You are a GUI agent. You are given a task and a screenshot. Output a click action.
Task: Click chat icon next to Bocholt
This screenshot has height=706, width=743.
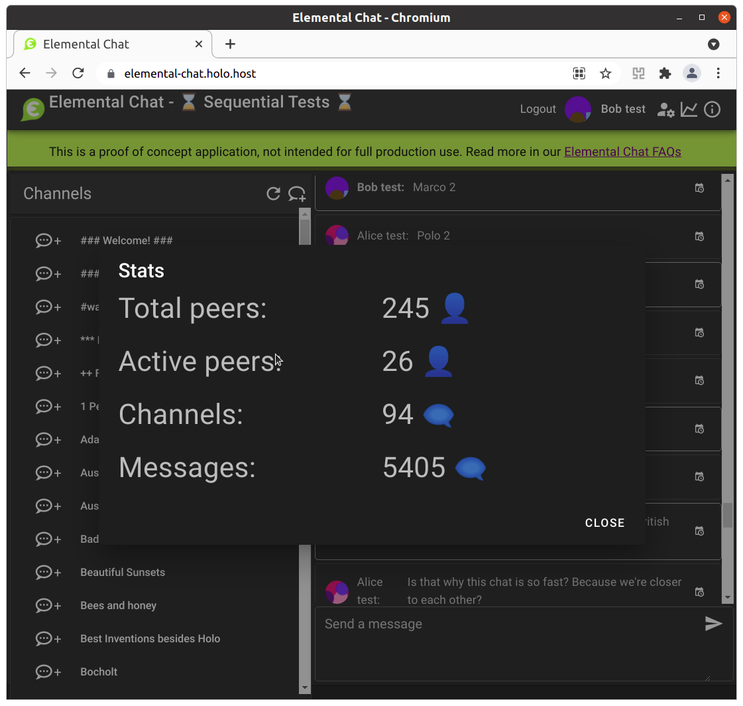[x=48, y=672]
